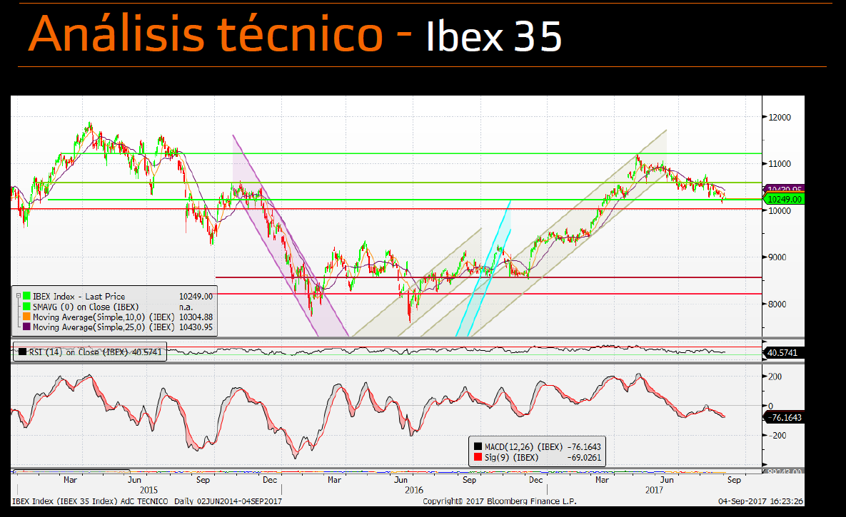The image size is (846, 517).
Task: Click the 11000 price axis label
Action: tap(780, 164)
